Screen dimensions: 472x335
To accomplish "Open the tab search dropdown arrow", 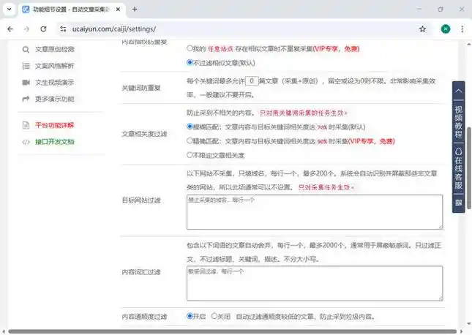I will pos(10,9).
